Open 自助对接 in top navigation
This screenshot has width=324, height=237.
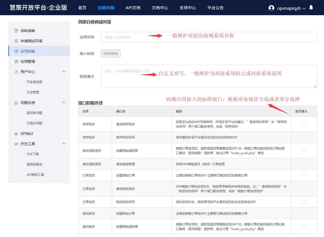[106, 8]
